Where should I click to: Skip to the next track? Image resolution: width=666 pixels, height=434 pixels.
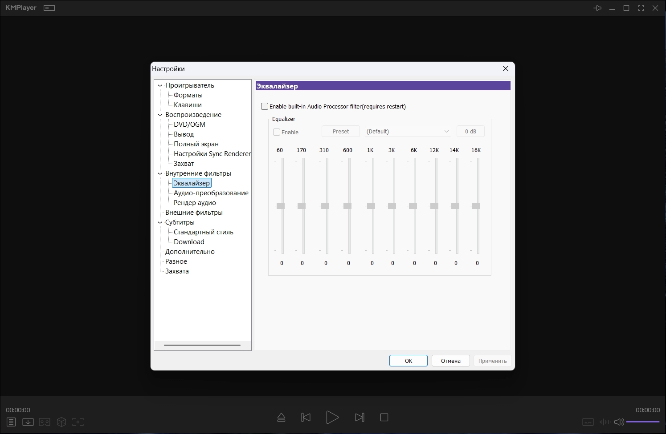[x=360, y=417]
